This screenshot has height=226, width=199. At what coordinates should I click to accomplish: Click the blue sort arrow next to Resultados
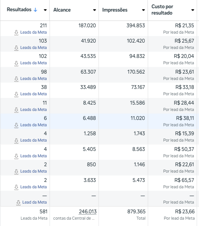coord(35,10)
